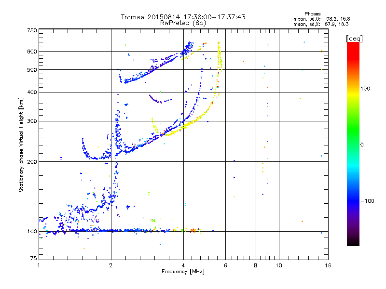Click the phase colorbar gradient
The image size is (386, 289).
[353, 144]
